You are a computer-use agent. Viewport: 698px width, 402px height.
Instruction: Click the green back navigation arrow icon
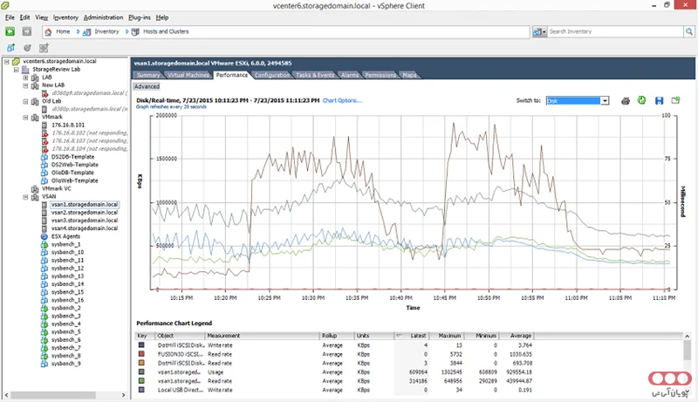[x=10, y=31]
